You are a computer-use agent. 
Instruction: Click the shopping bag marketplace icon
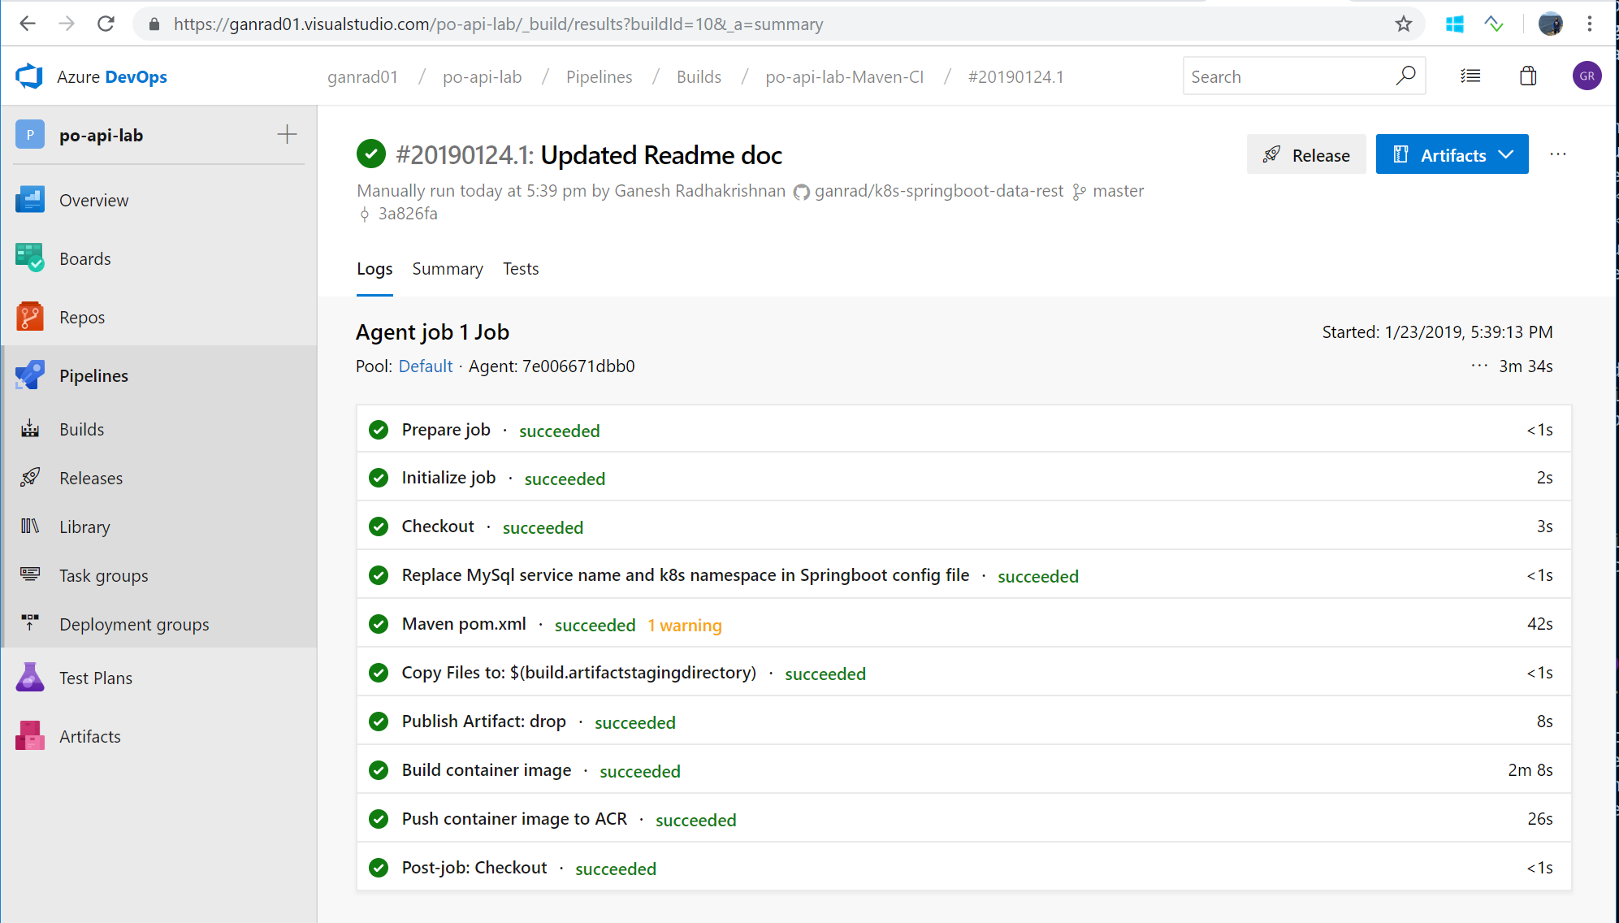(x=1528, y=76)
